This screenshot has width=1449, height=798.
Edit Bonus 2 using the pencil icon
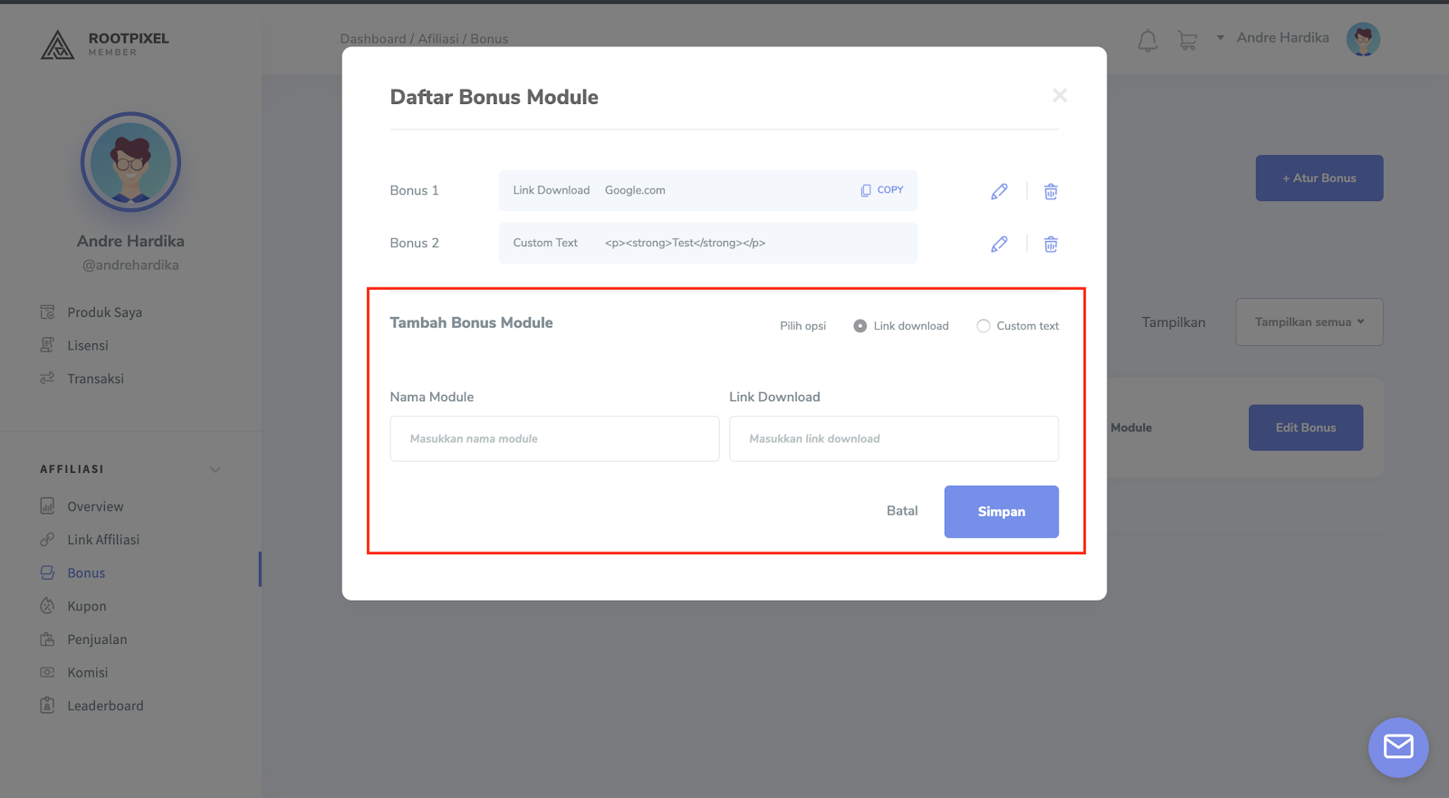pyautogui.click(x=999, y=244)
